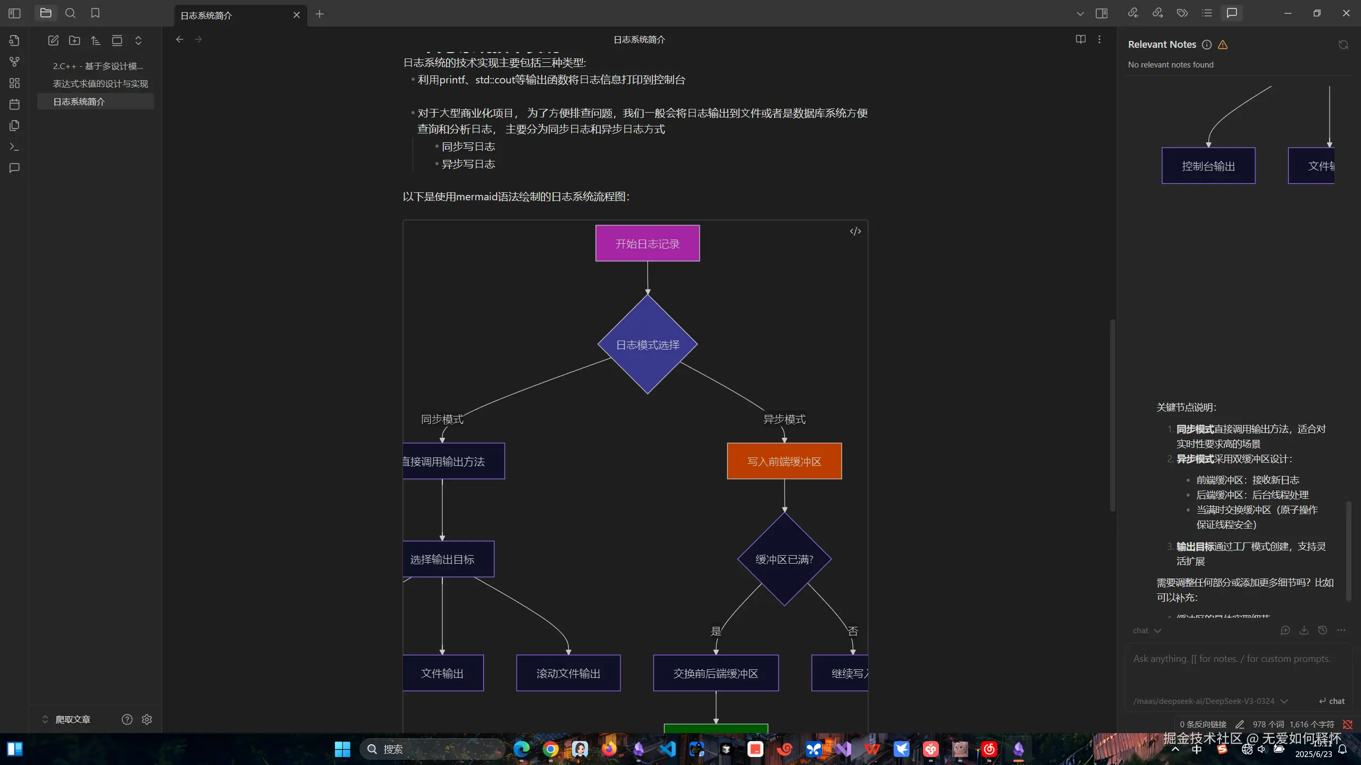
Task: Open the command palette terminal icon
Action: (14, 147)
